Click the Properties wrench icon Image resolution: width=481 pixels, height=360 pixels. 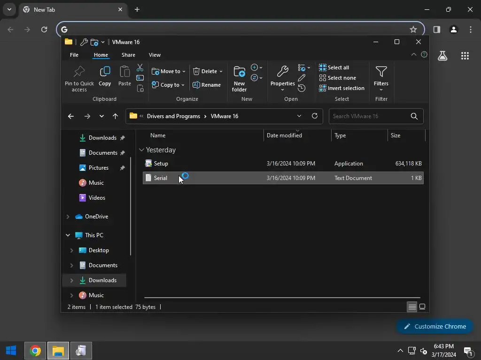[x=282, y=72]
